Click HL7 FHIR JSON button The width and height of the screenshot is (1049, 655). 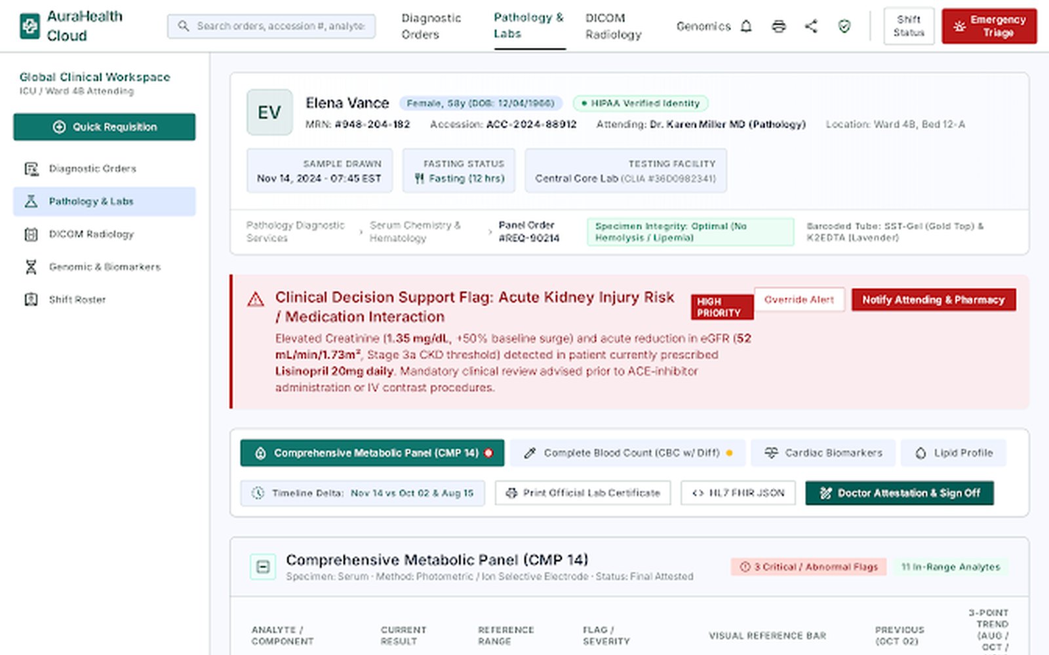738,493
